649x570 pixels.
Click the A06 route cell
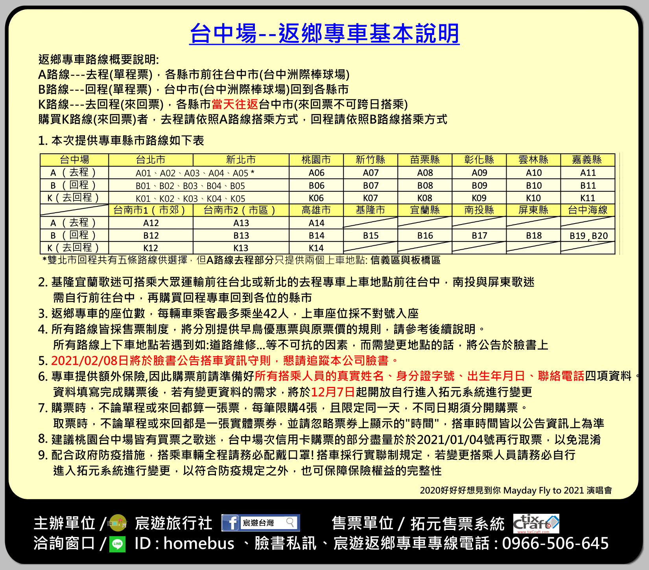(x=316, y=173)
